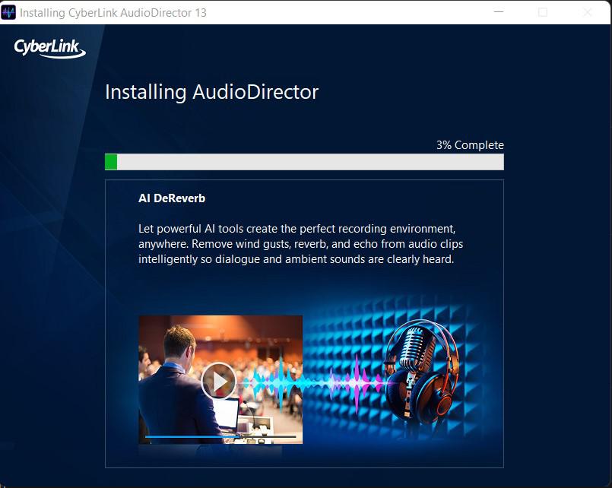Click the AudioDirector app icon in title bar
The height and width of the screenshot is (488, 612).
point(8,12)
